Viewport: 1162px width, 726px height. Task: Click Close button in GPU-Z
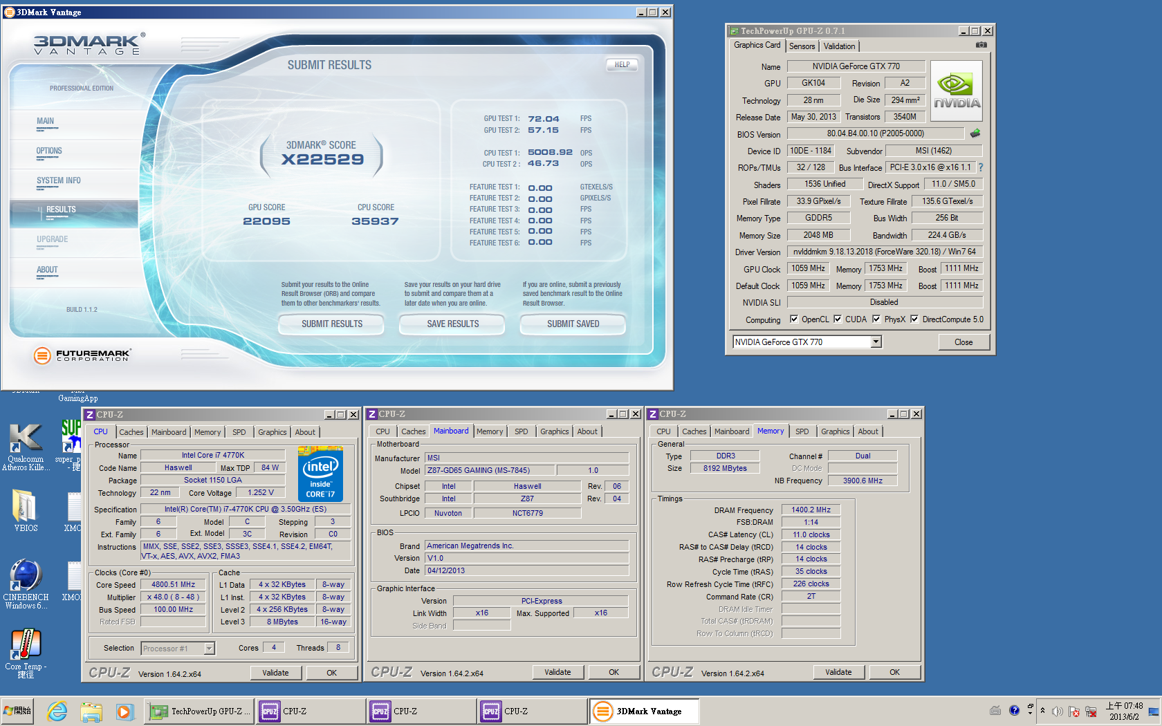tap(963, 342)
